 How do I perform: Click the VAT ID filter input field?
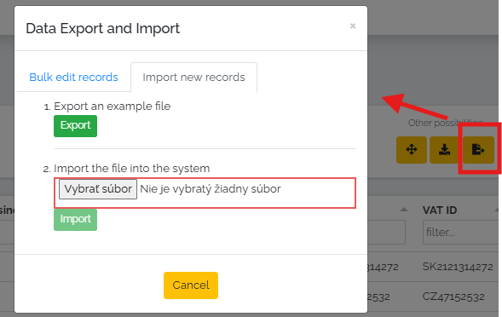click(462, 232)
